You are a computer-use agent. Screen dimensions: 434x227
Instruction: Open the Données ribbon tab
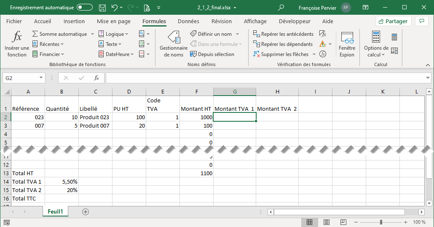[x=188, y=21]
